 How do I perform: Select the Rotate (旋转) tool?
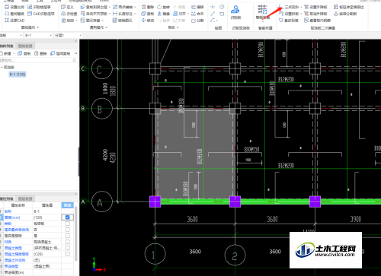(163, 7)
